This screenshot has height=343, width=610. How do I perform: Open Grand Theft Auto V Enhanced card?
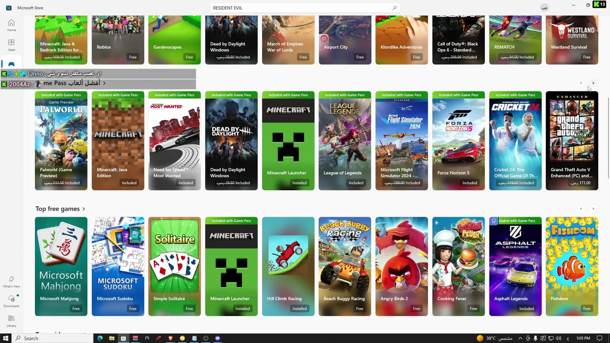[572, 141]
